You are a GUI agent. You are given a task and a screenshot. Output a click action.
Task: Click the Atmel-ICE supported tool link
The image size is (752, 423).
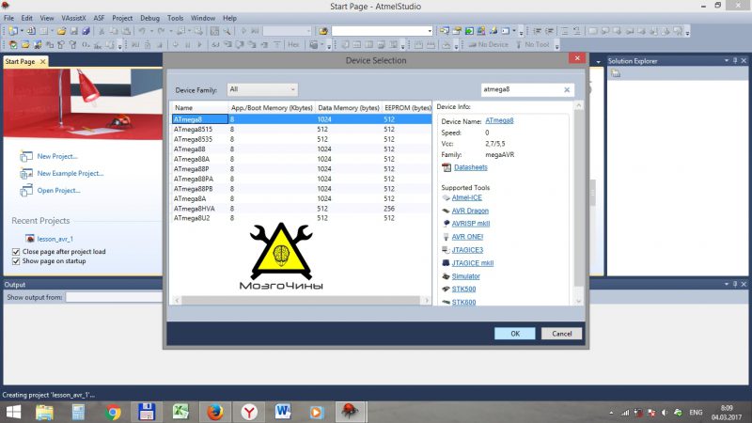pos(466,197)
